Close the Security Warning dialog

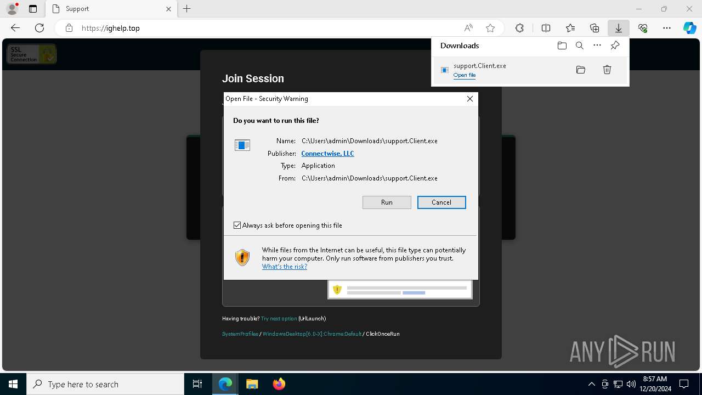[x=469, y=99]
